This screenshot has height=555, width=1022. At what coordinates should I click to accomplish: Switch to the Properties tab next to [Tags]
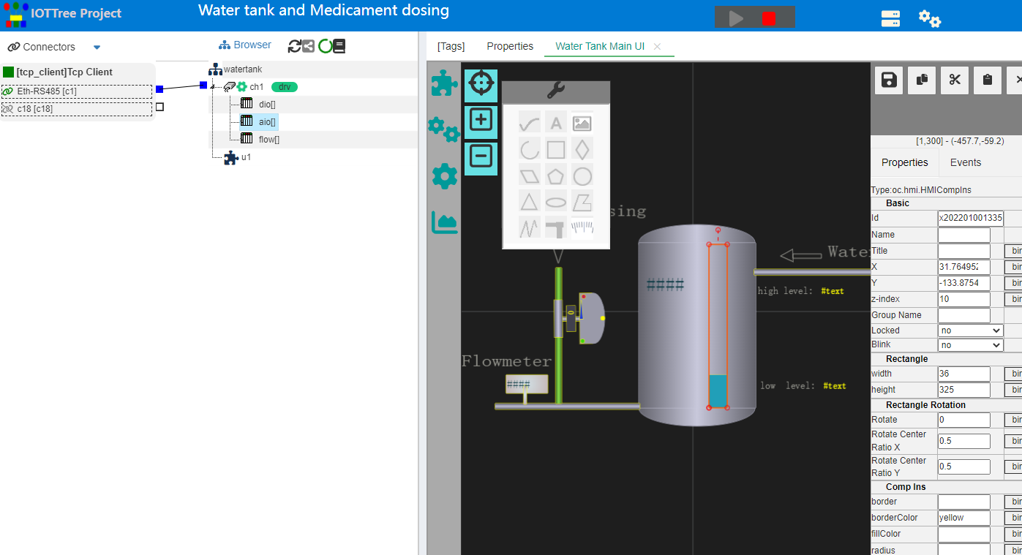510,46
